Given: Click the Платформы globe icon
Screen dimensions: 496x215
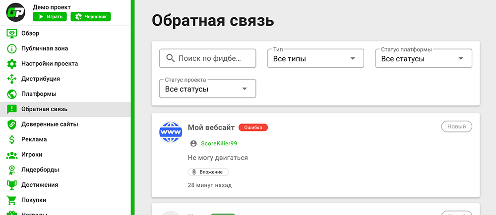Looking at the screenshot, I should pyautogui.click(x=12, y=94).
